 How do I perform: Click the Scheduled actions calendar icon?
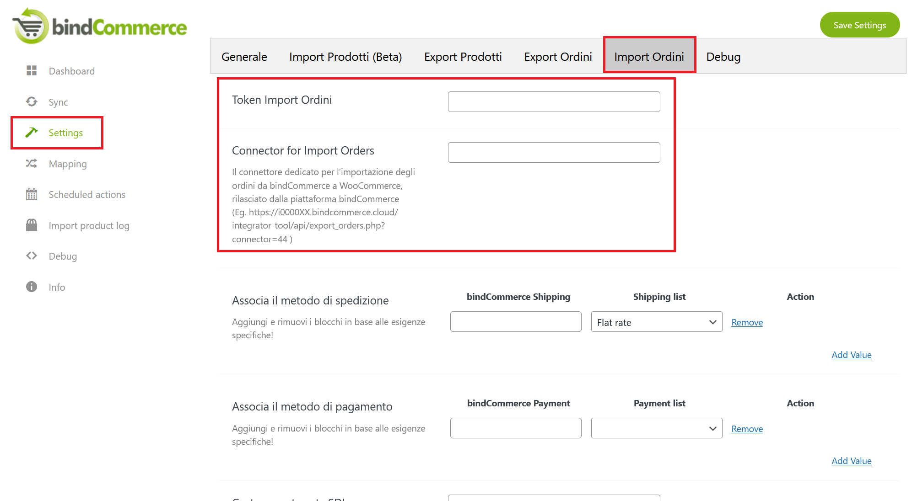(32, 194)
